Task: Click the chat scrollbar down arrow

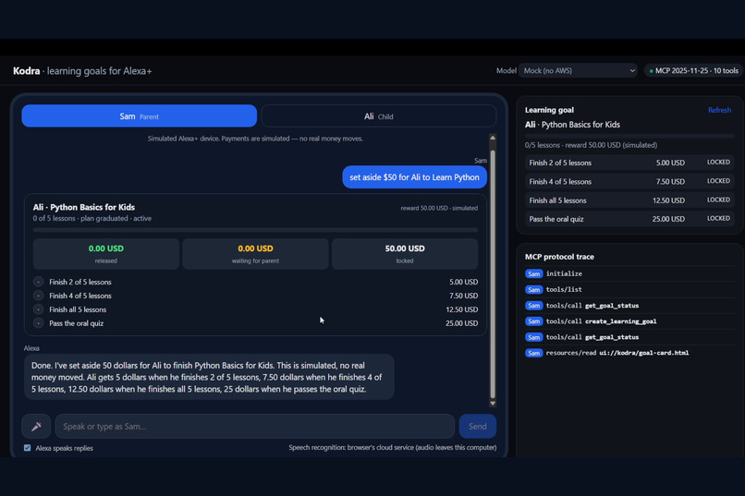Action: [493, 404]
